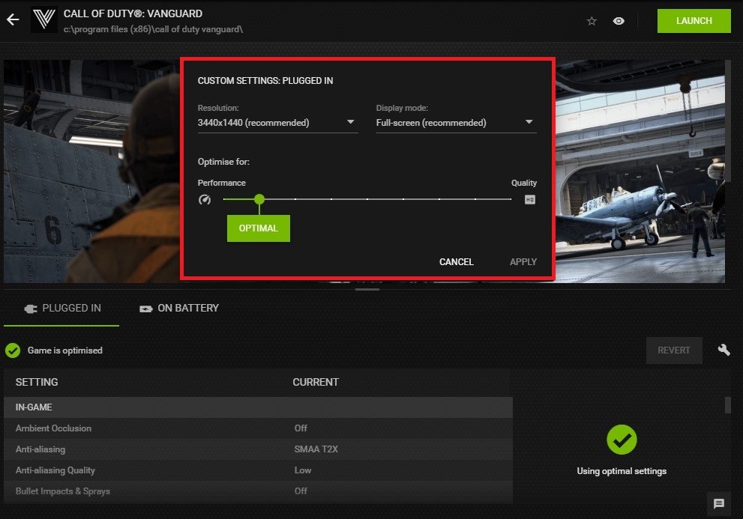This screenshot has height=519, width=743.
Task: Toggle the eye visibility icon
Action: 619,21
